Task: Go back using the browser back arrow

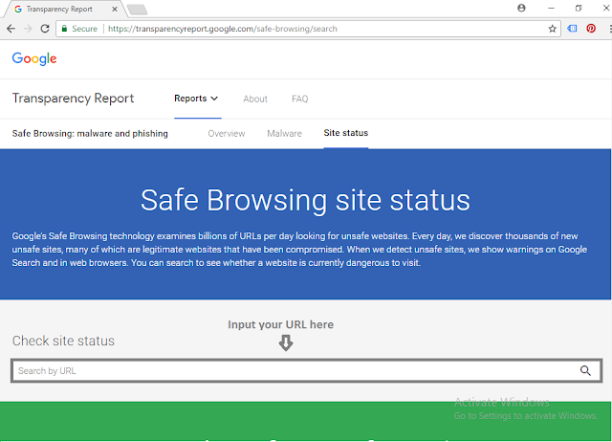Action: coord(11,29)
